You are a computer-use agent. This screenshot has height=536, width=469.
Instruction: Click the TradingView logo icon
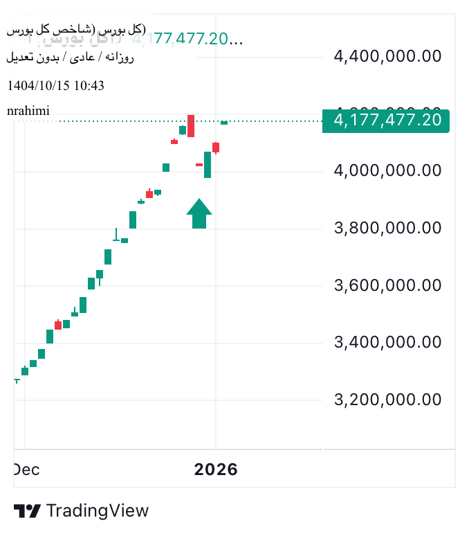click(27, 511)
